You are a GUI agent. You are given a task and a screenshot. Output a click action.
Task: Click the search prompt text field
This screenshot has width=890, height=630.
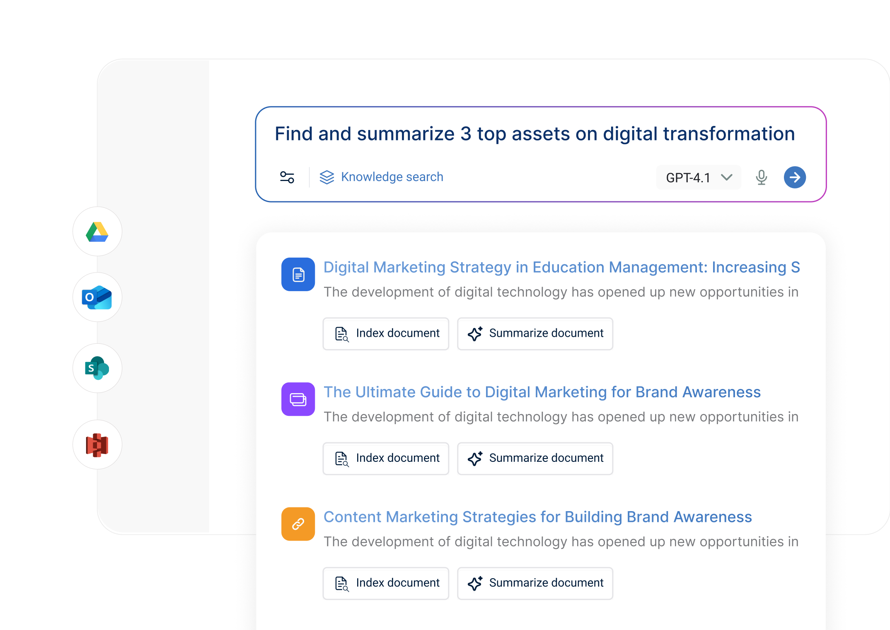534,134
